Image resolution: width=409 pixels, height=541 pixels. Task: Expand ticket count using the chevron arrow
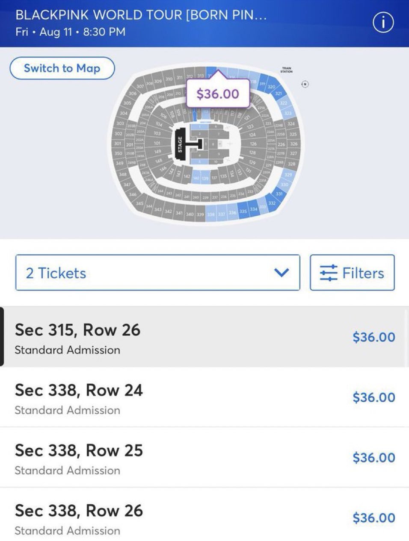pyautogui.click(x=281, y=273)
